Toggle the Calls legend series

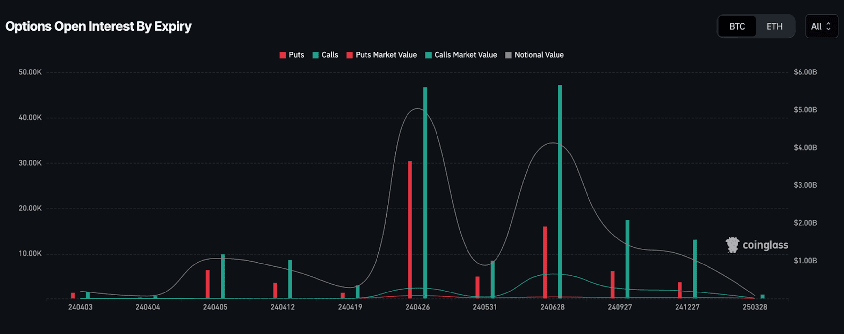pyautogui.click(x=325, y=55)
